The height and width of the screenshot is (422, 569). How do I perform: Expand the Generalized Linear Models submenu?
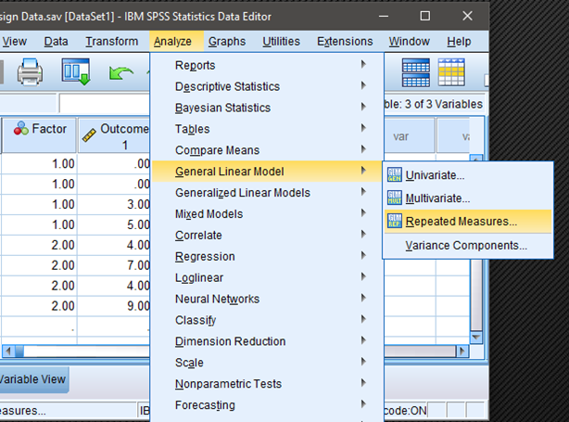point(267,193)
